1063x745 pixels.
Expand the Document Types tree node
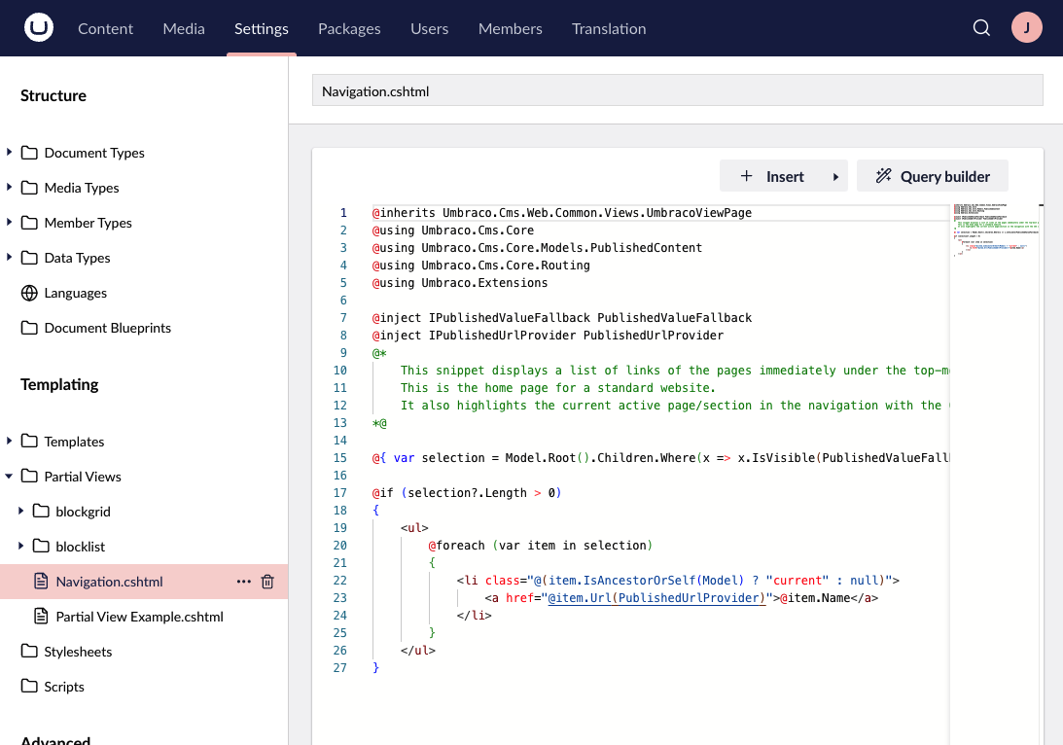(x=9, y=152)
